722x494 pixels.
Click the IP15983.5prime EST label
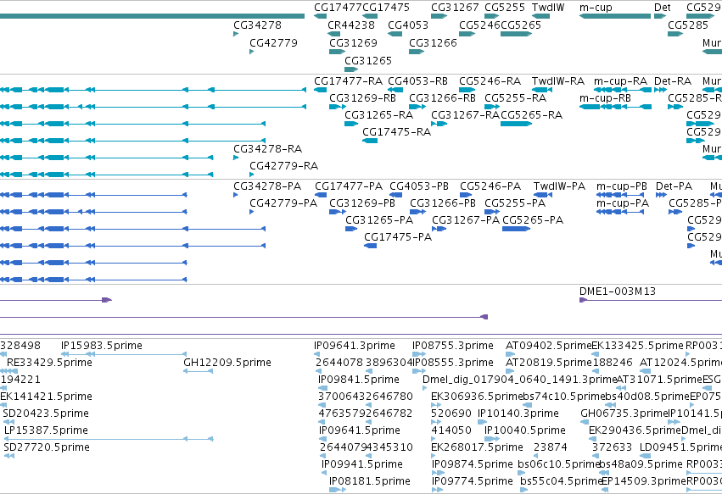click(x=101, y=346)
